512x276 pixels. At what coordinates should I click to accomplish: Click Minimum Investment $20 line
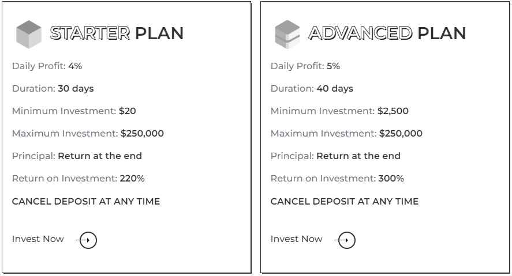point(74,111)
